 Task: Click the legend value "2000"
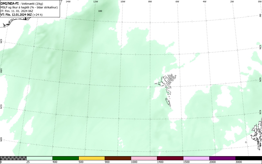(212, 162)
